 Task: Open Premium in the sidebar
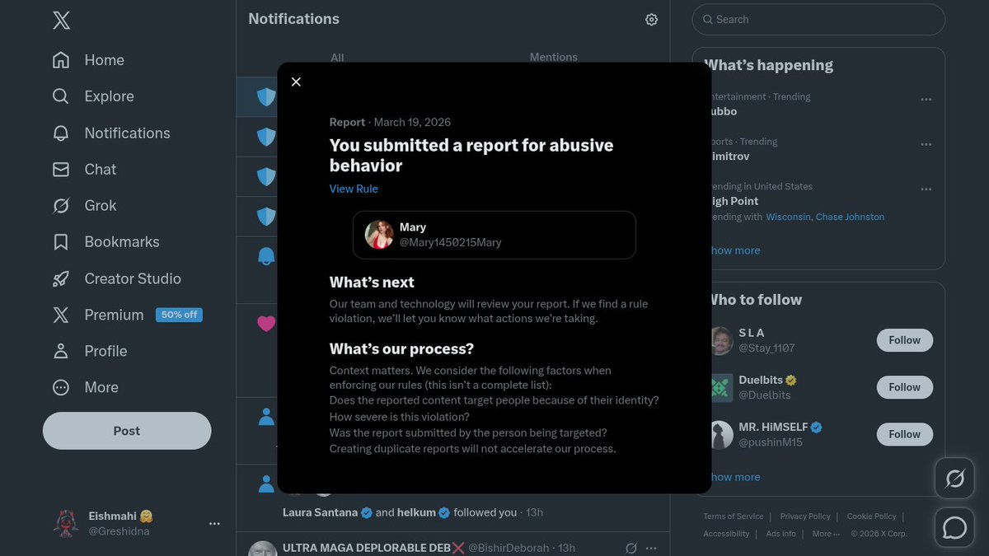pyautogui.click(x=114, y=315)
